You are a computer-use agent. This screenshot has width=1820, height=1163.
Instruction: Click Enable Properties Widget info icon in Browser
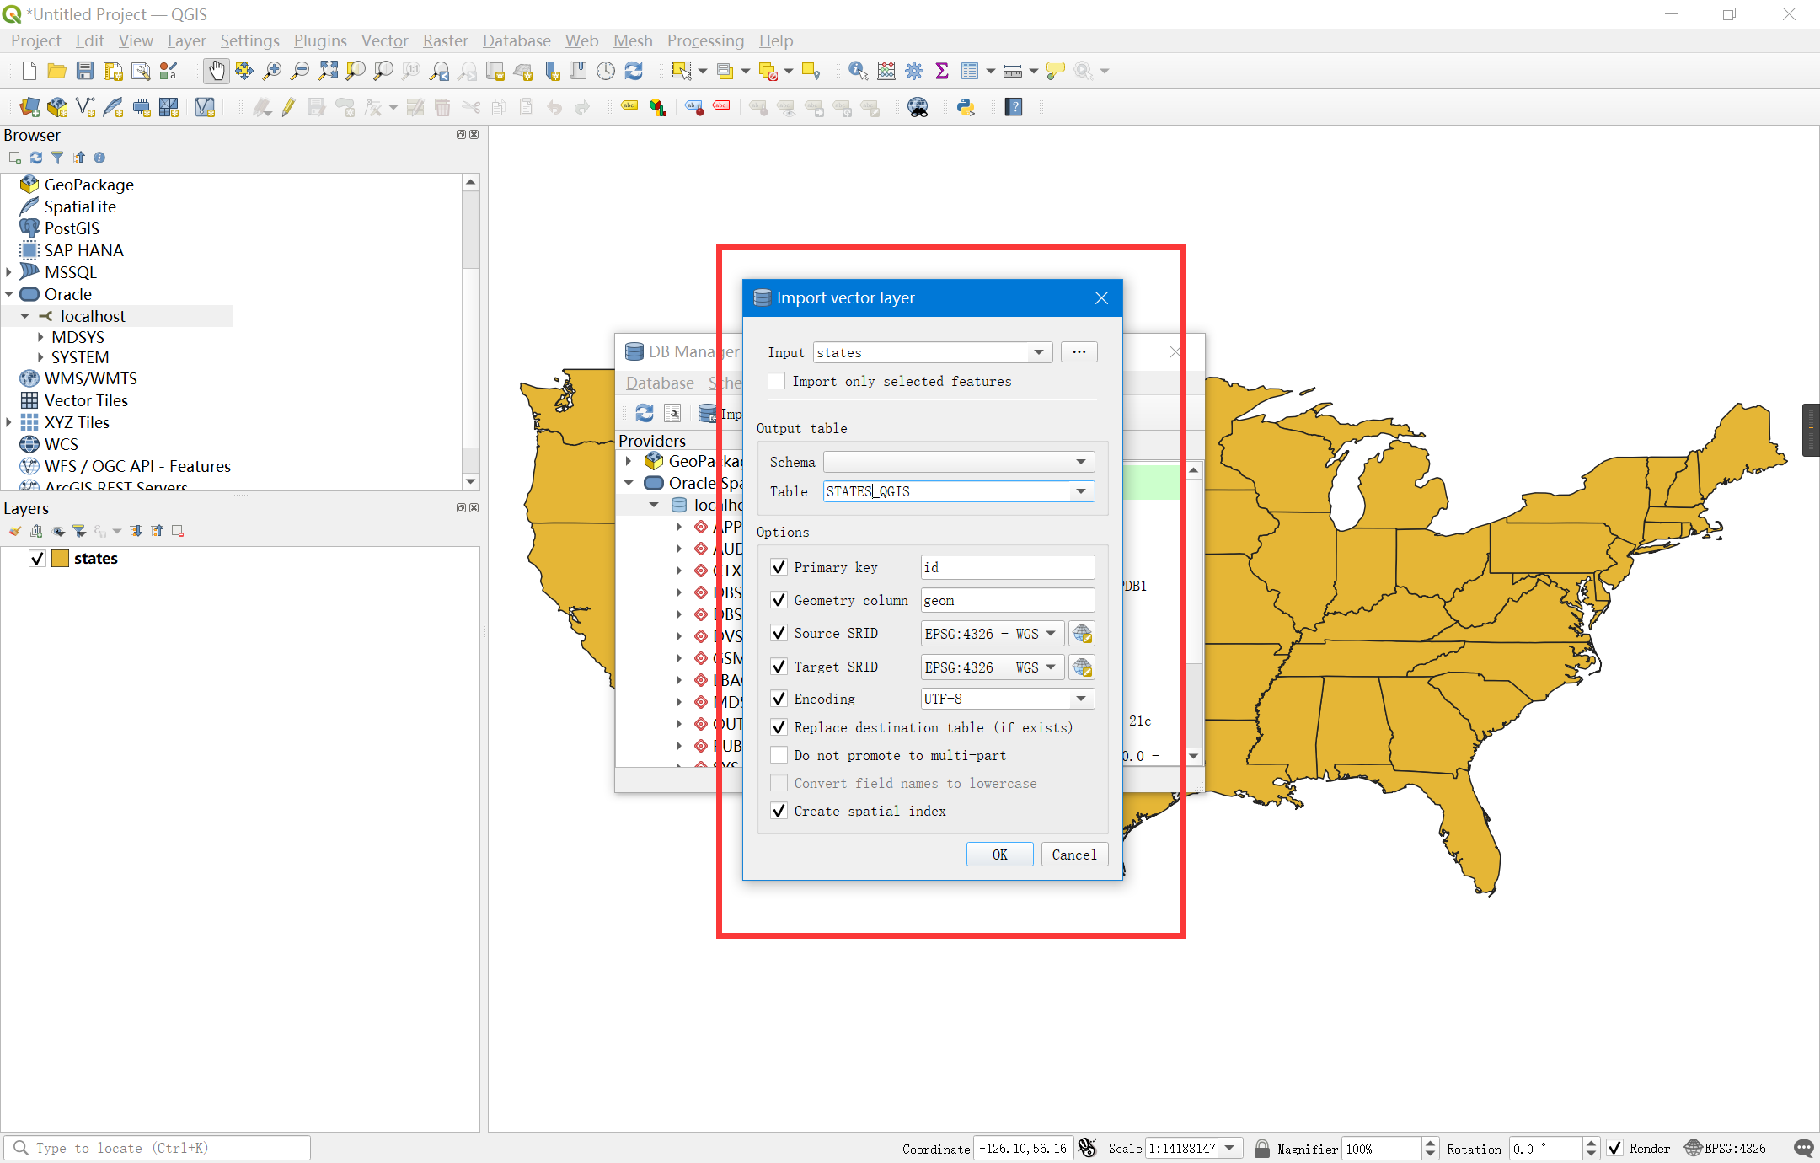[99, 158]
